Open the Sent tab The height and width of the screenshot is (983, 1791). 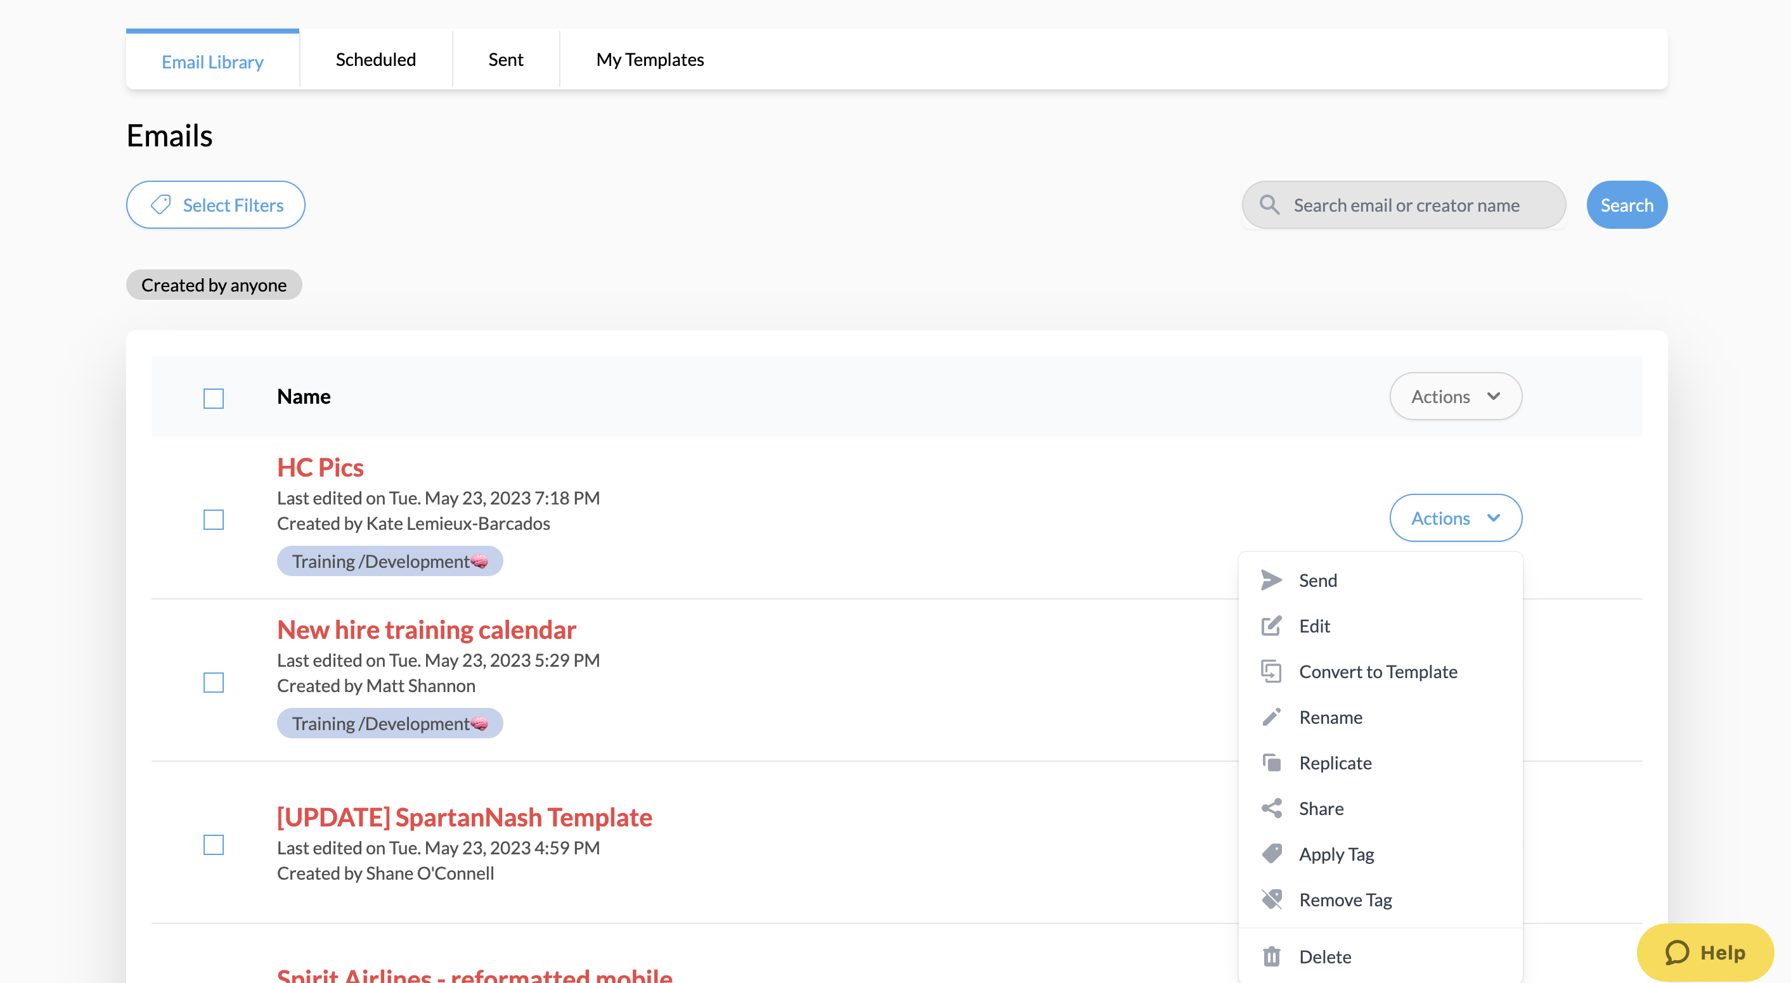[x=505, y=60]
